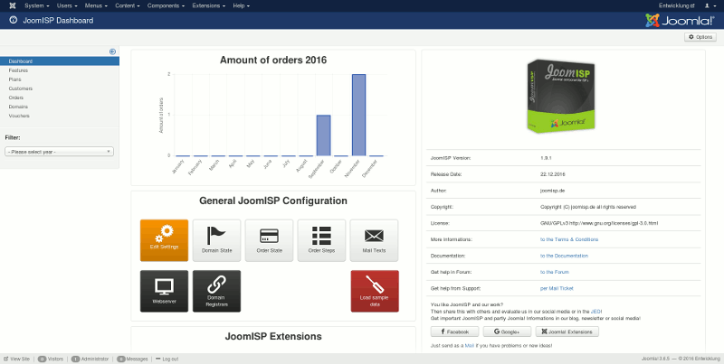Click Log out in the status bar
Image resolution: width=724 pixels, height=364 pixels.
pyautogui.click(x=167, y=359)
